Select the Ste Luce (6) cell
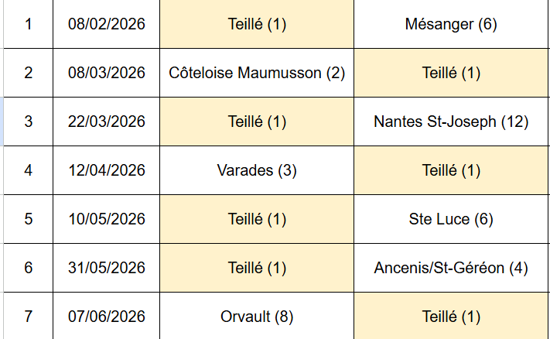Image resolution: width=550 pixels, height=339 pixels. coord(451,219)
